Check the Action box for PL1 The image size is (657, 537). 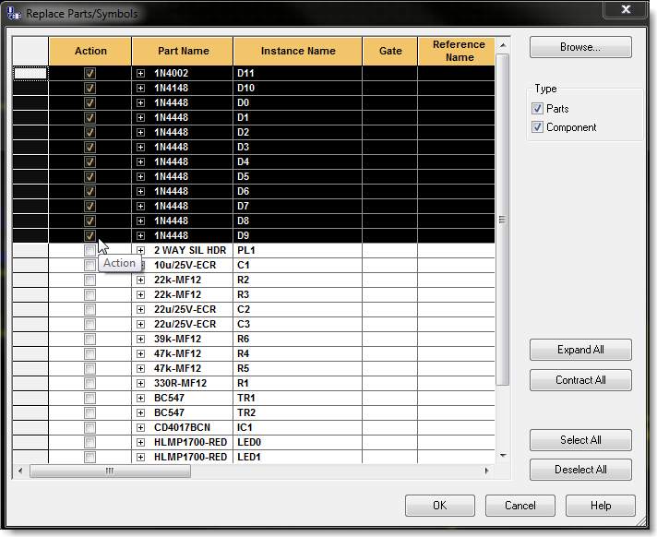(90, 250)
